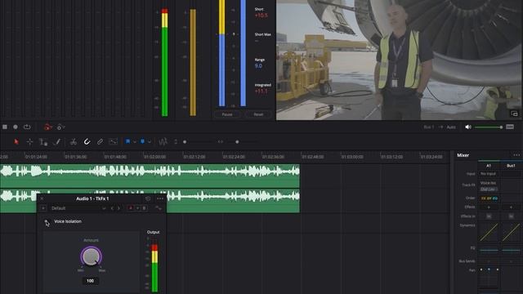Screen dimensions: 523x294
Task: Open the Mixer panel three-dot menu
Action: (x=516, y=155)
